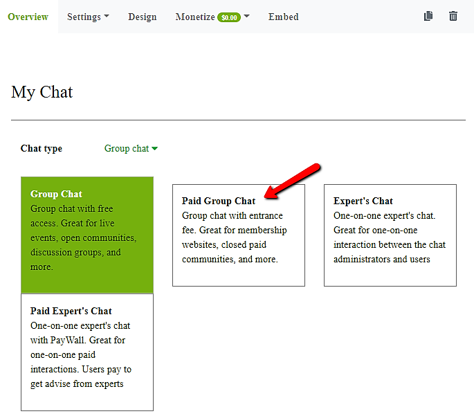Click the duplicate chat copy icon
This screenshot has width=474, height=416.
coord(428,16)
